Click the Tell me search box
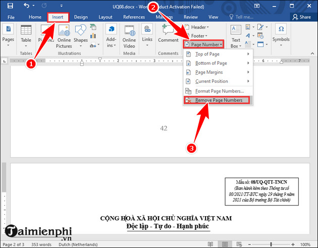This screenshot has height=248, width=318. tap(241, 17)
